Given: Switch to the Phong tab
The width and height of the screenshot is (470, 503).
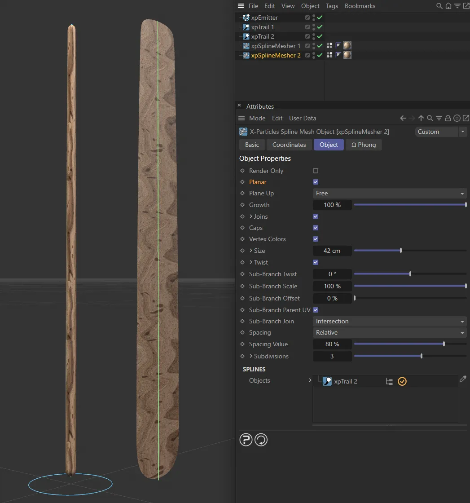Looking at the screenshot, I should point(364,145).
